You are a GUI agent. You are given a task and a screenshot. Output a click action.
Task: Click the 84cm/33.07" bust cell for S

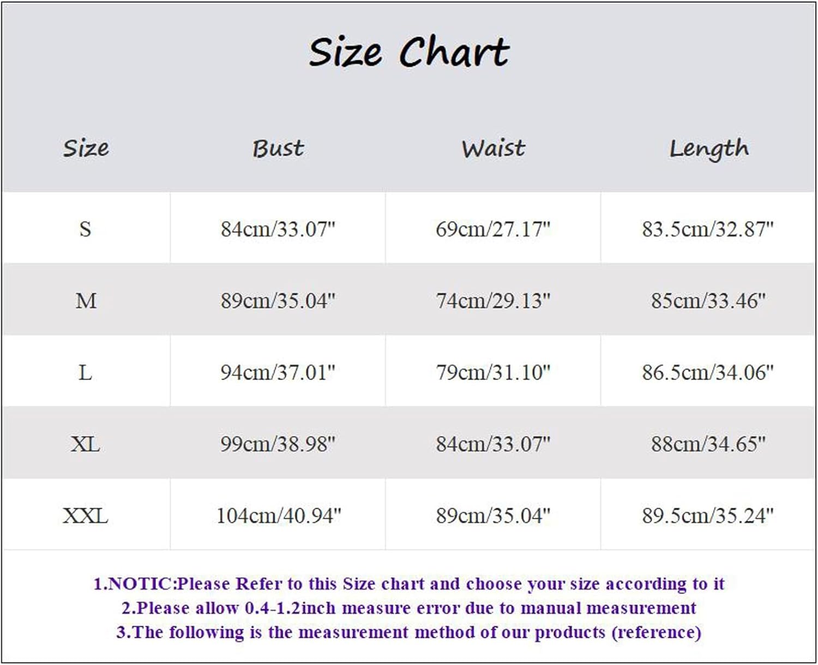pyautogui.click(x=278, y=229)
